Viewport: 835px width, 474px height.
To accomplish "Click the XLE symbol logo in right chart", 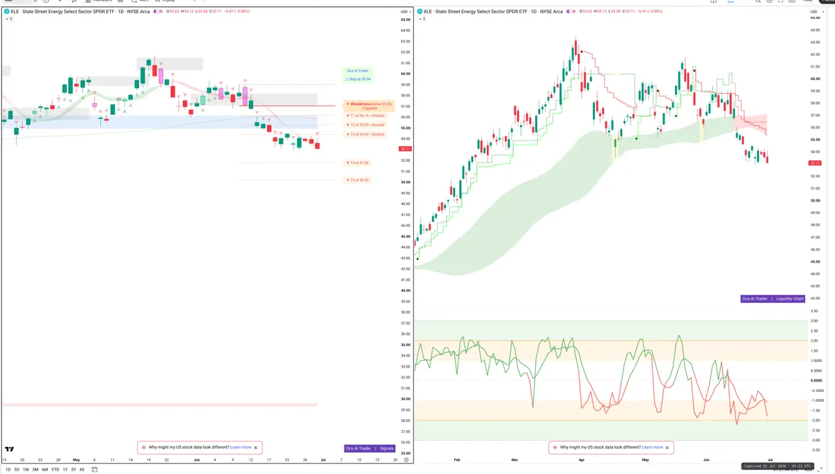I will (420, 12).
